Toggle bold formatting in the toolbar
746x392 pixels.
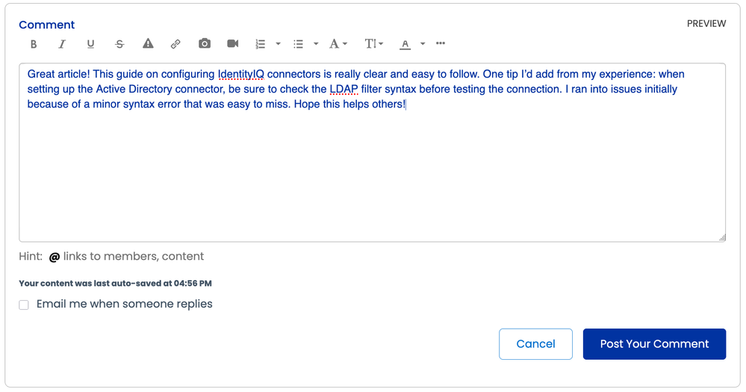coord(34,44)
